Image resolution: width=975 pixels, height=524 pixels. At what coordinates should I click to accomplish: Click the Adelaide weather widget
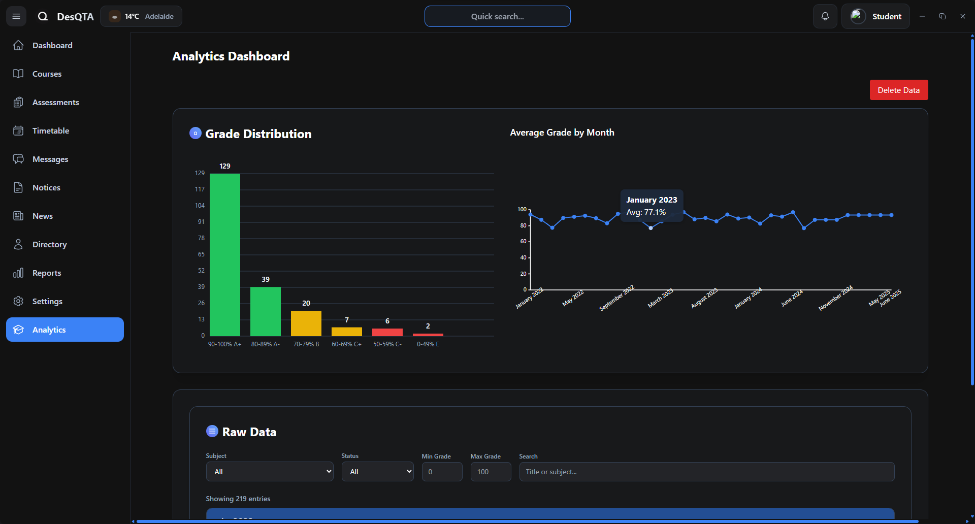[x=141, y=16]
